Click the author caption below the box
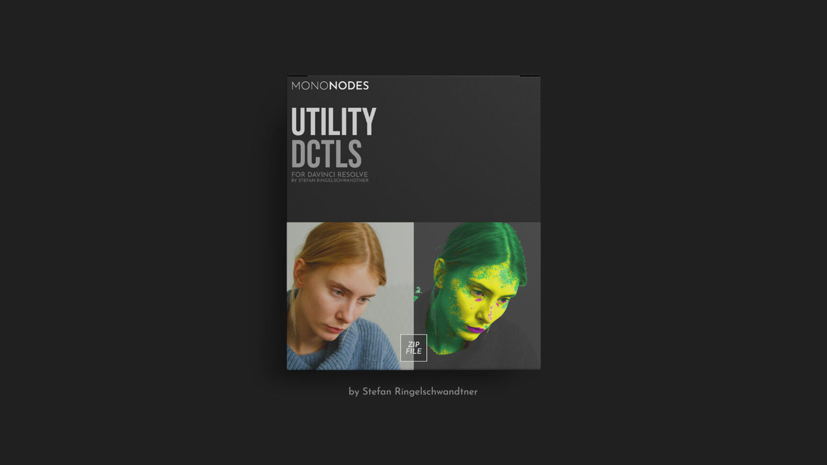Image resolution: width=827 pixels, height=465 pixels. pos(413,392)
